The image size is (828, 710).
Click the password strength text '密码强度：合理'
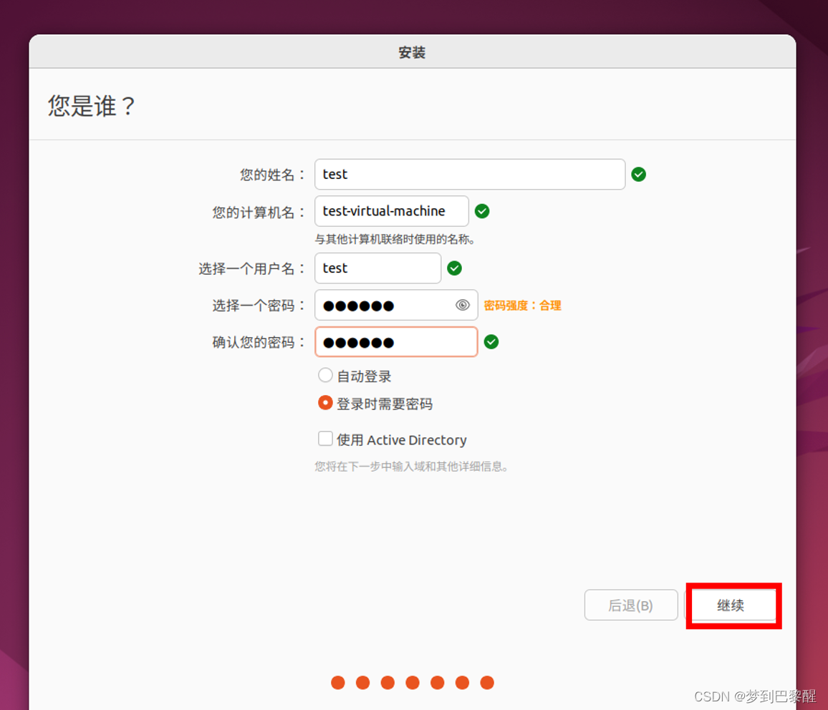[522, 306]
